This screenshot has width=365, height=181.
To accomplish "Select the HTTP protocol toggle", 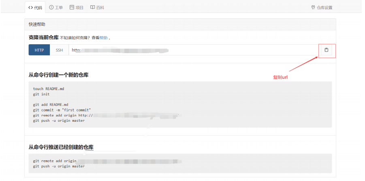I will point(39,50).
